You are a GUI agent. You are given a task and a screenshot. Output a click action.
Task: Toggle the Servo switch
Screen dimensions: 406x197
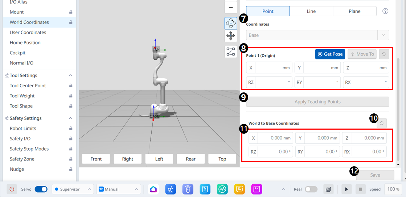(41, 189)
